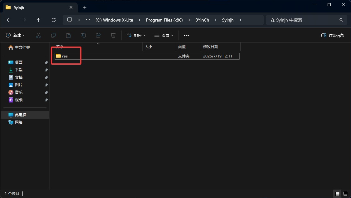Image resolution: width=351 pixels, height=198 pixels.
Task: Go up one folder level
Action: point(38,20)
